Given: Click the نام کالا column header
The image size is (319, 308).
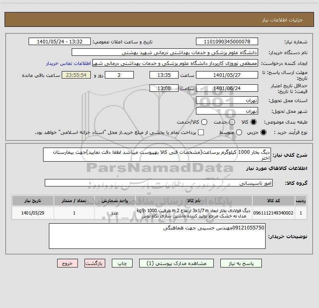Looking at the screenshot, I should pos(194,201).
